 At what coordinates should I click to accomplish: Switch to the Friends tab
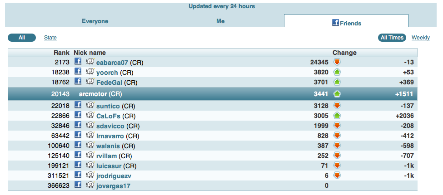pos(346,23)
